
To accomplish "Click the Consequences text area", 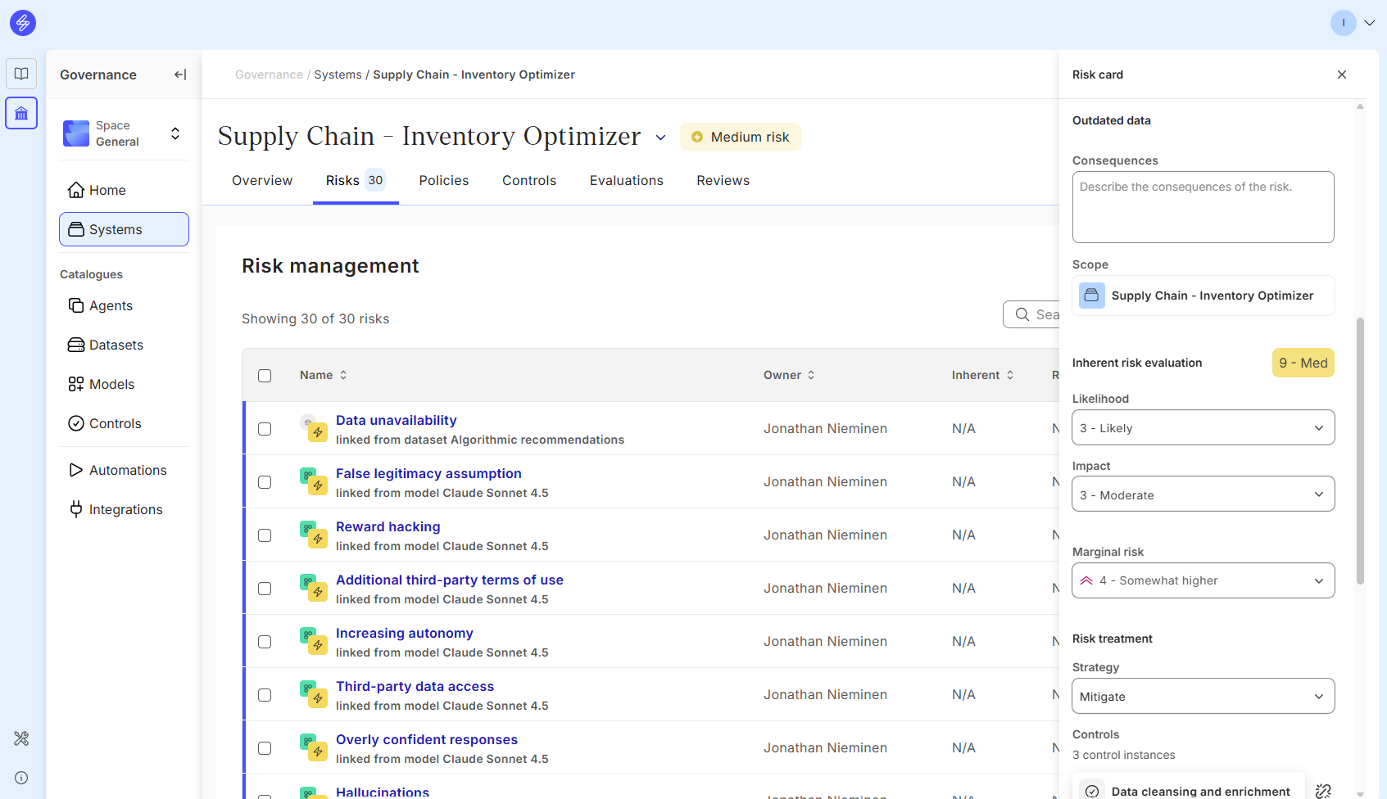I will pos(1203,207).
